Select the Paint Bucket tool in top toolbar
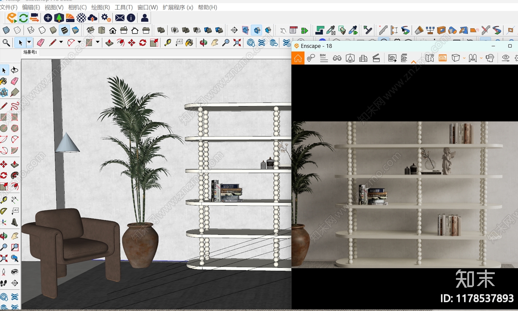The width and height of the screenshot is (518, 311). [x=190, y=43]
